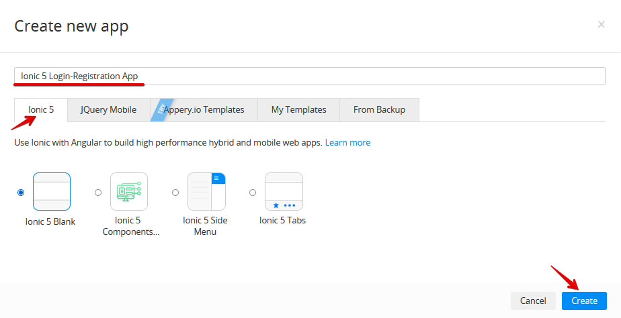Open the From Backup tab

tap(380, 110)
